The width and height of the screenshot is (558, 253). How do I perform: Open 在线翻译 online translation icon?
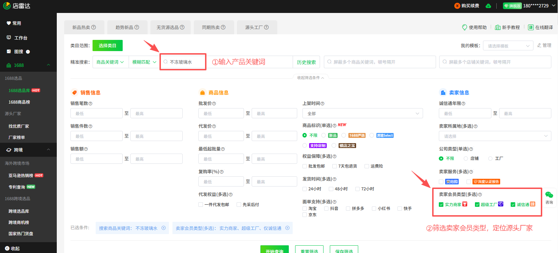pos(531,27)
